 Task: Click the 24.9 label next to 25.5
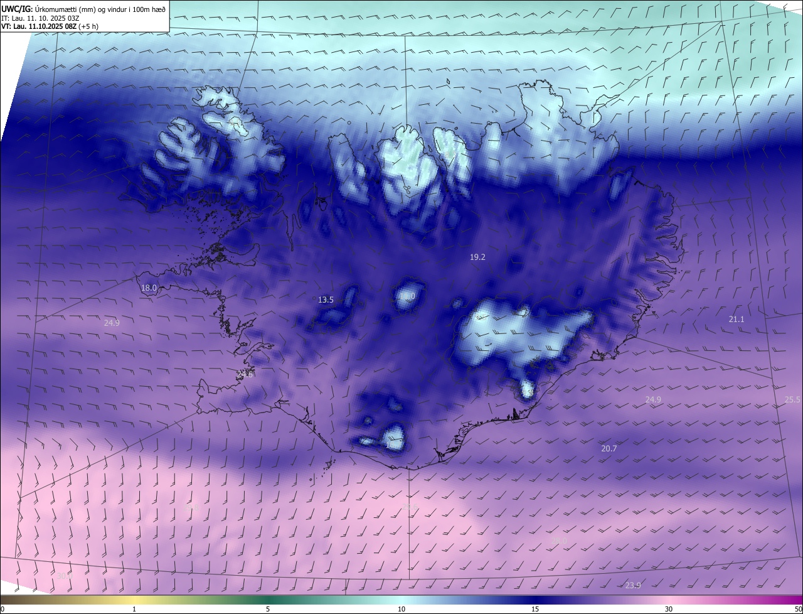(653, 400)
